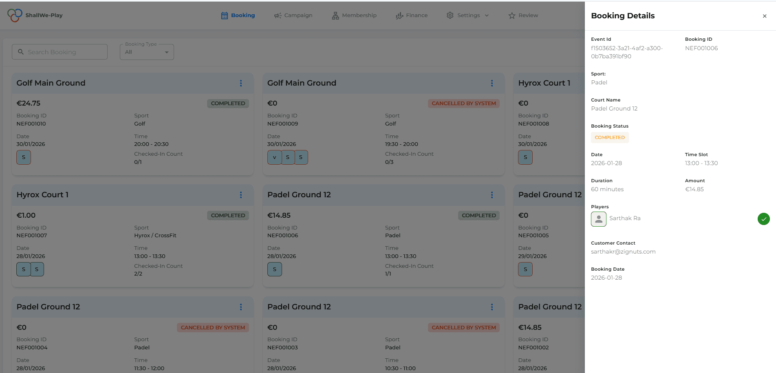Screen dimensions: 776x373
Task: Click CANCELLED BY SYSTEM badge on NEF001009
Action: pyautogui.click(x=464, y=104)
